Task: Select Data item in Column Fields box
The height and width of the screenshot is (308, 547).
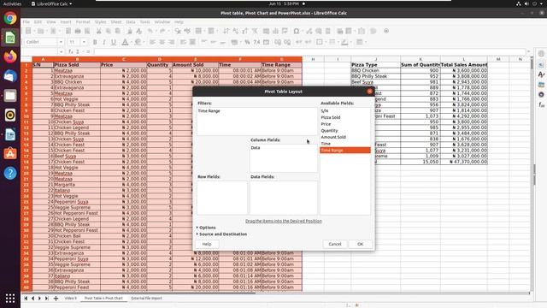Action: (256, 148)
